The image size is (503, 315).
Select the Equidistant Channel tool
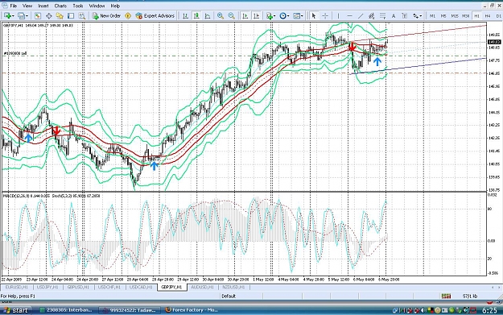tap(372, 16)
